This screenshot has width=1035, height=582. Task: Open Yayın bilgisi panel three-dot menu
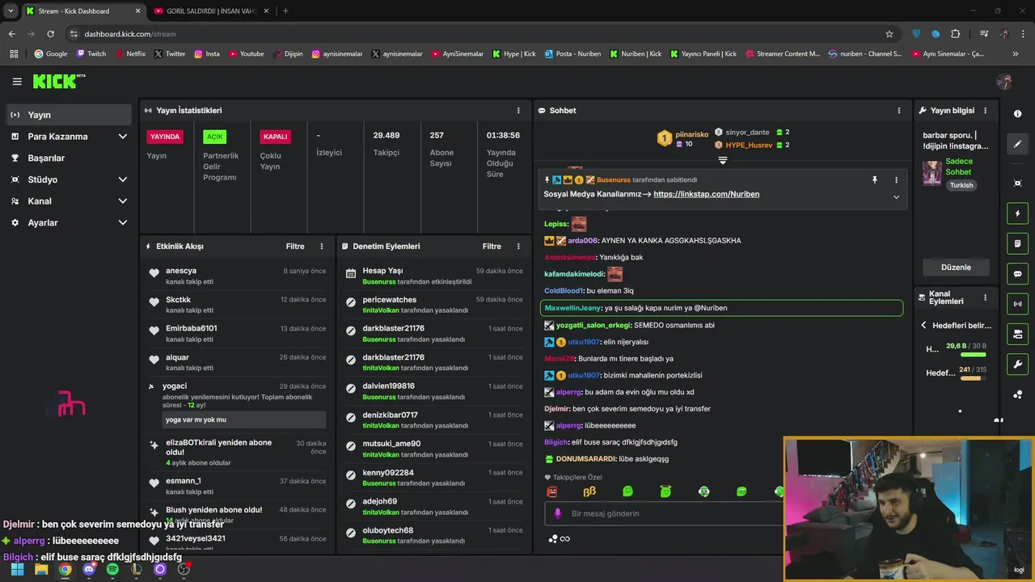point(985,111)
